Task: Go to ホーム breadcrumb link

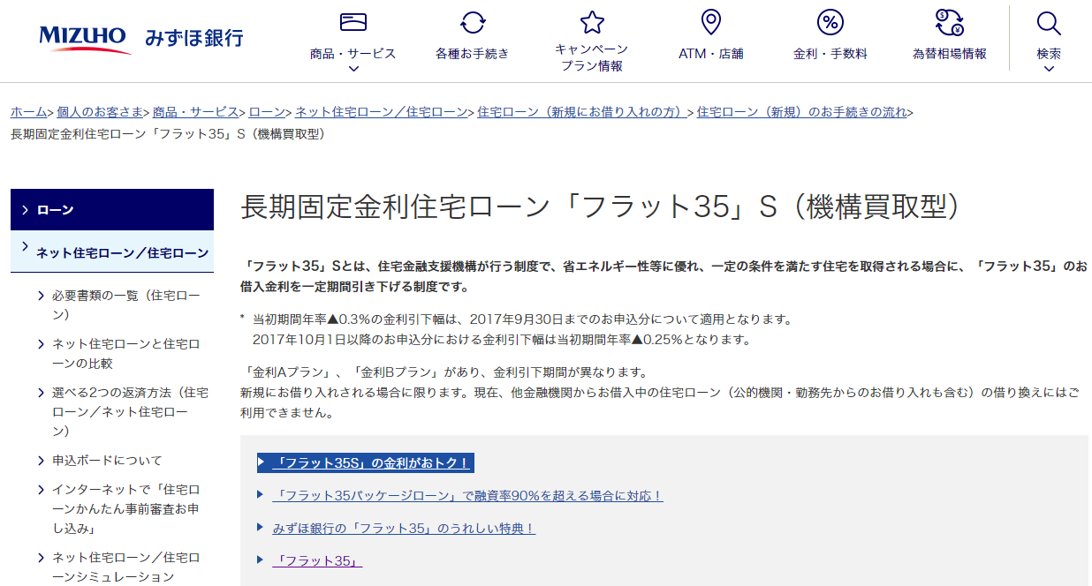Action: (28, 112)
